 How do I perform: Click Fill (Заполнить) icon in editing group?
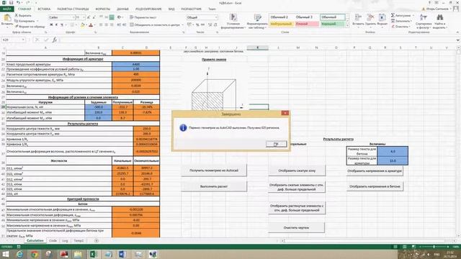(x=393, y=21)
